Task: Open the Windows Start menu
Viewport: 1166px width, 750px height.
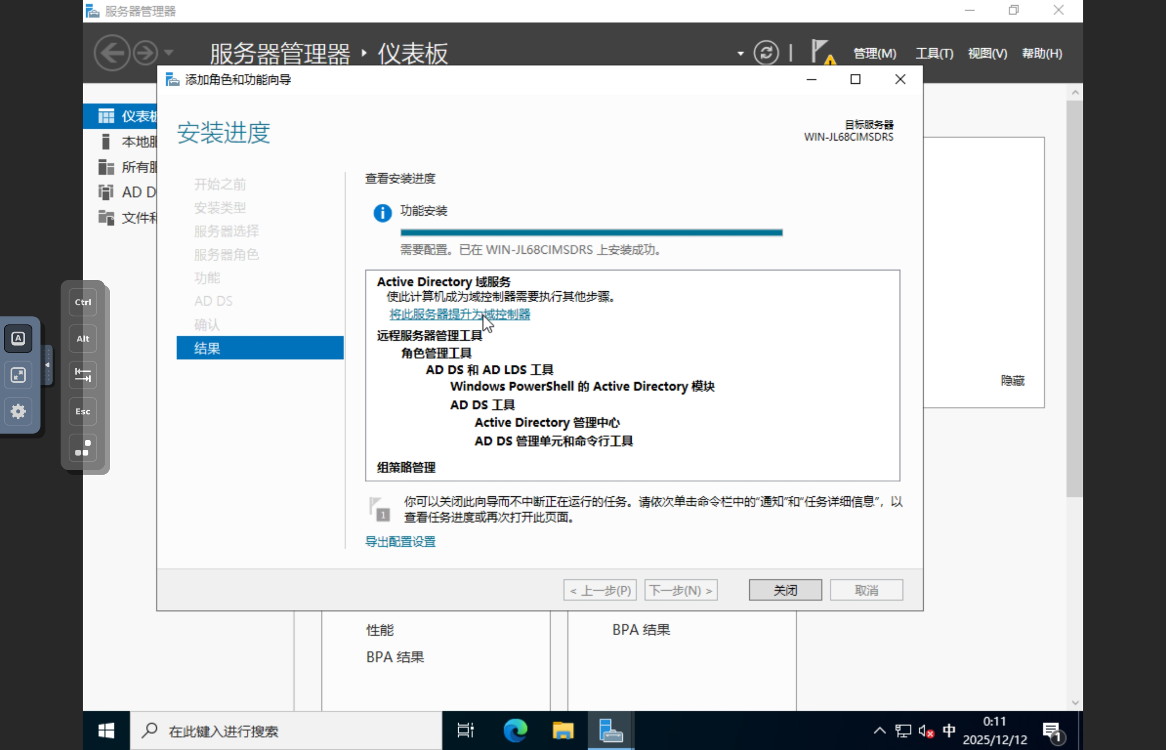Action: tap(106, 731)
